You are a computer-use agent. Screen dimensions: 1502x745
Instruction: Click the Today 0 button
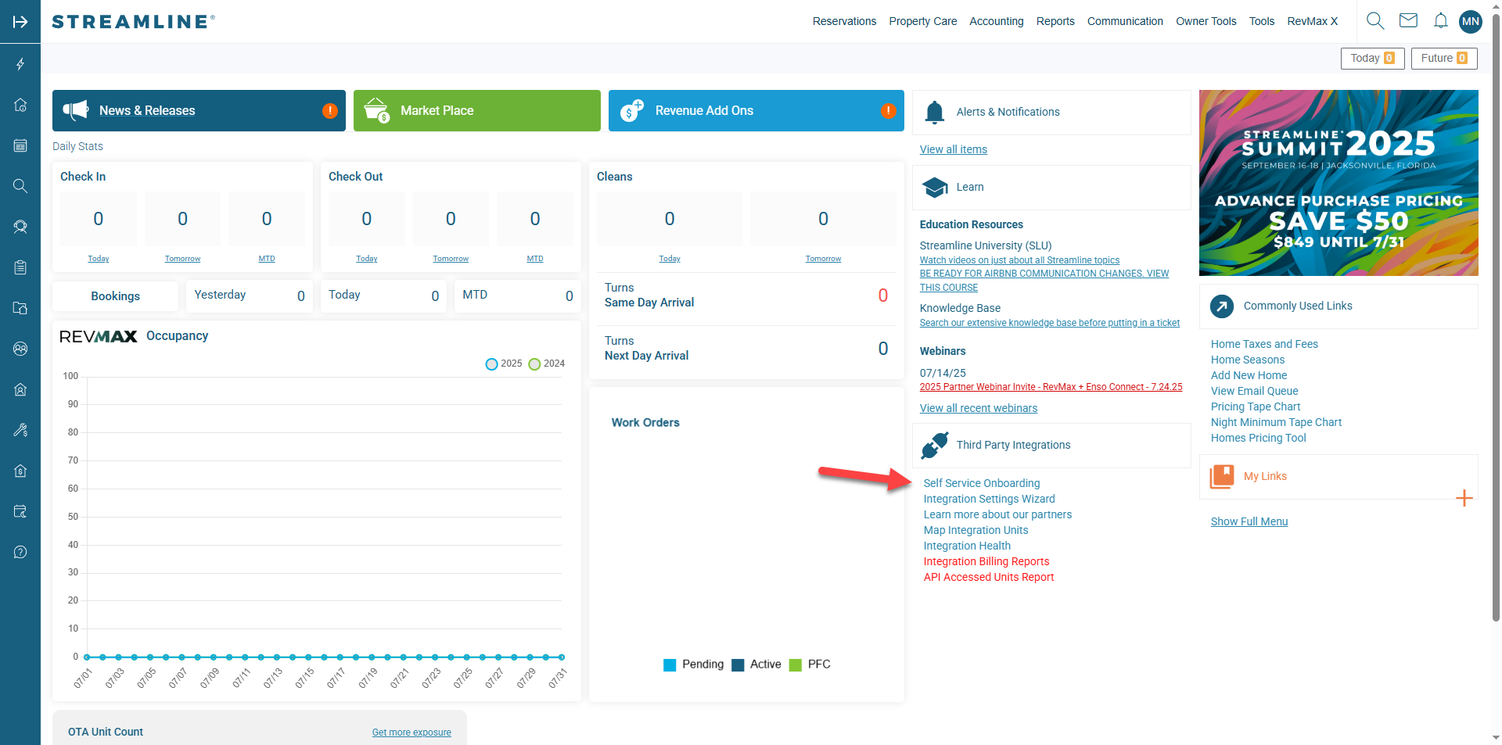1373,59
